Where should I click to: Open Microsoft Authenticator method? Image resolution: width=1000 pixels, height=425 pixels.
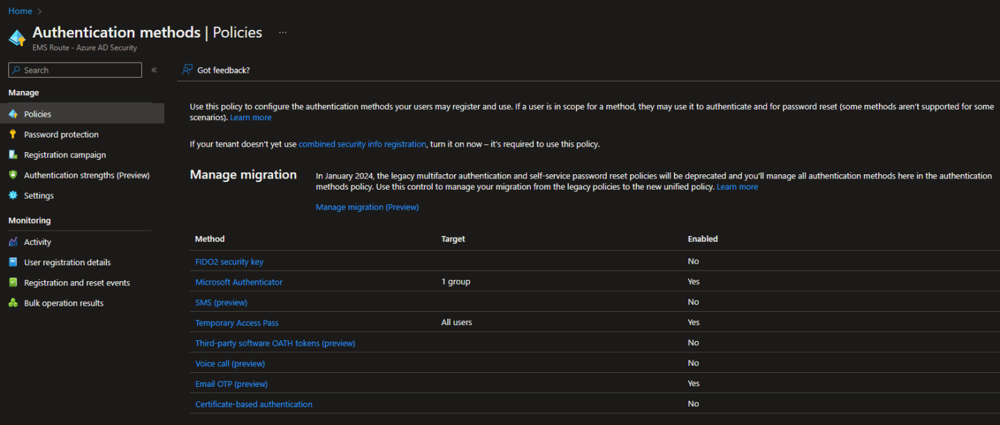tap(239, 282)
